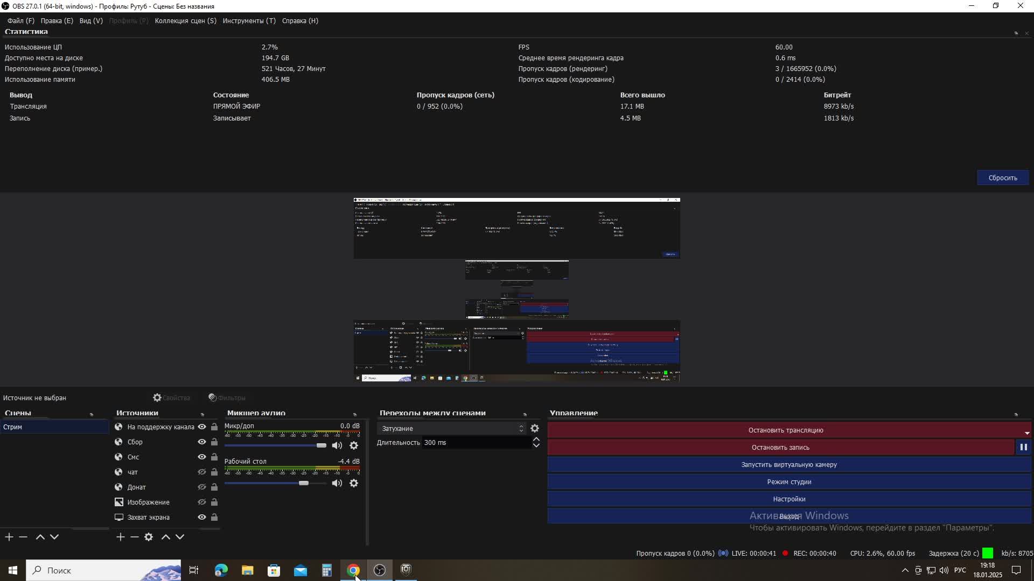
Task: Add a new source with plus icon
Action: coord(121,537)
